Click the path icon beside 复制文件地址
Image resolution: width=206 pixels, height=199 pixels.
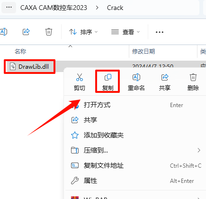(75, 165)
